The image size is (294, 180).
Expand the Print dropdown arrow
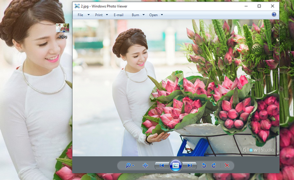click(x=107, y=15)
